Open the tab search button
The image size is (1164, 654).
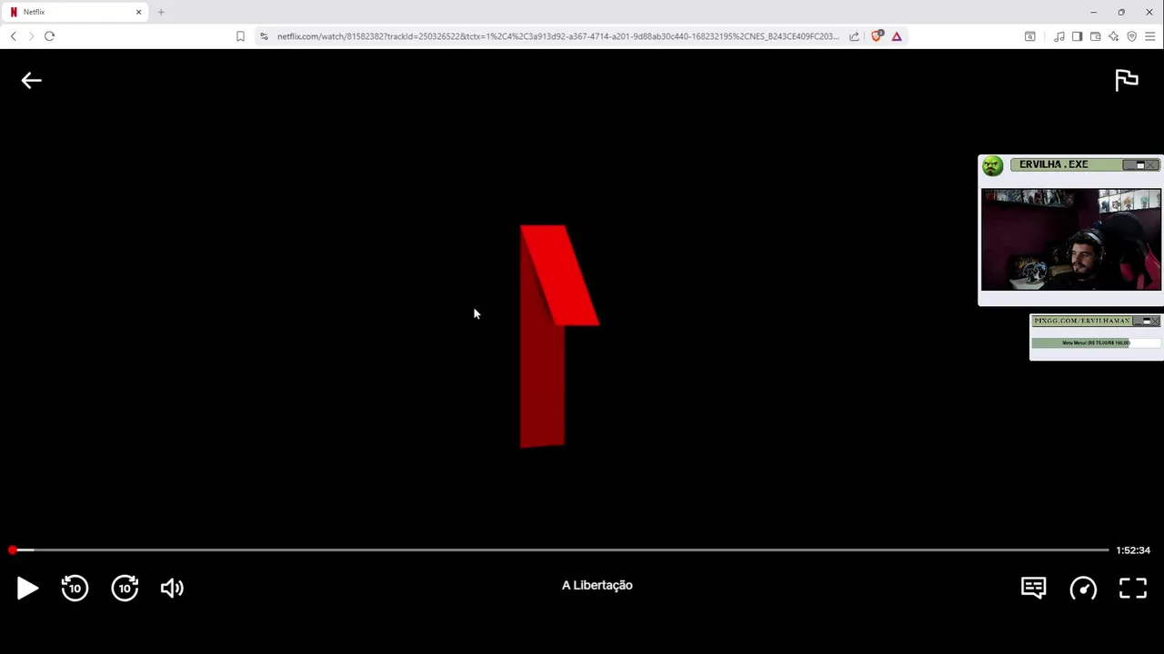(1029, 36)
